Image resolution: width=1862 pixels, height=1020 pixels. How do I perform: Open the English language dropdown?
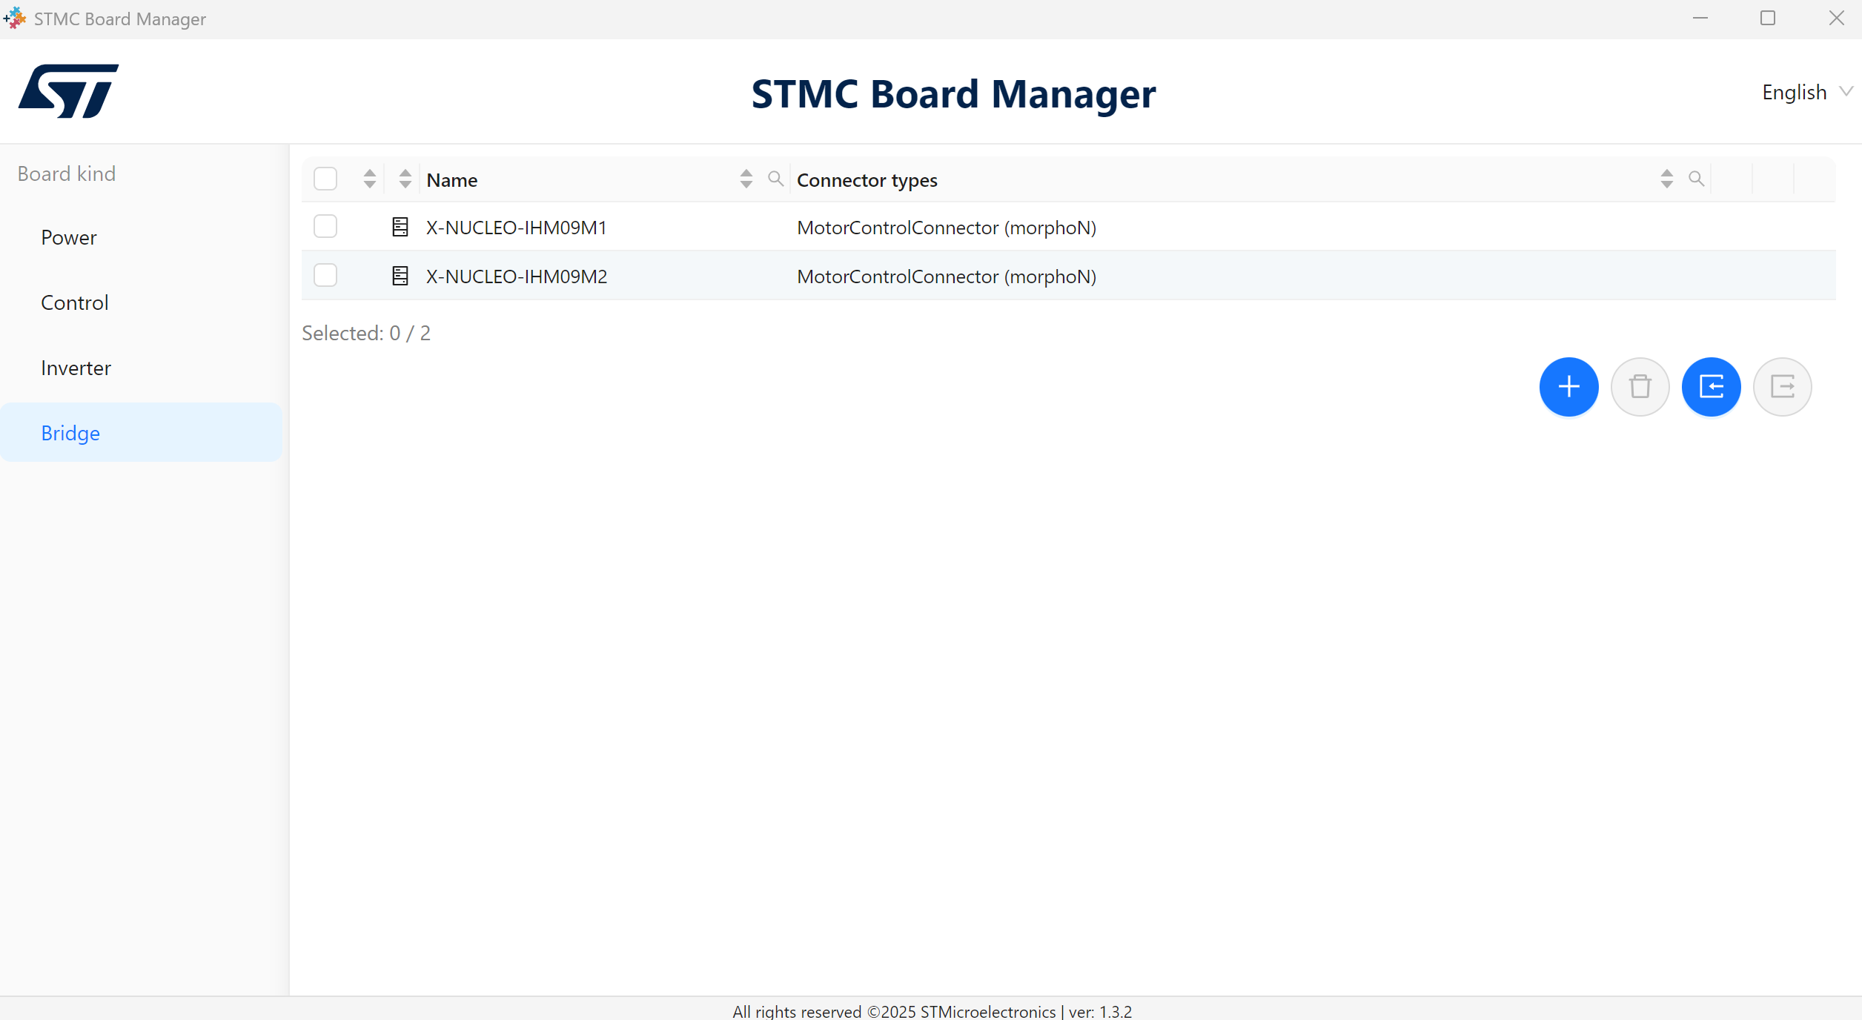pos(1806,91)
